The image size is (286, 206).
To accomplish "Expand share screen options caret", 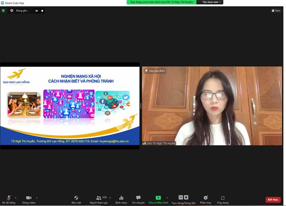I will point(167,197).
